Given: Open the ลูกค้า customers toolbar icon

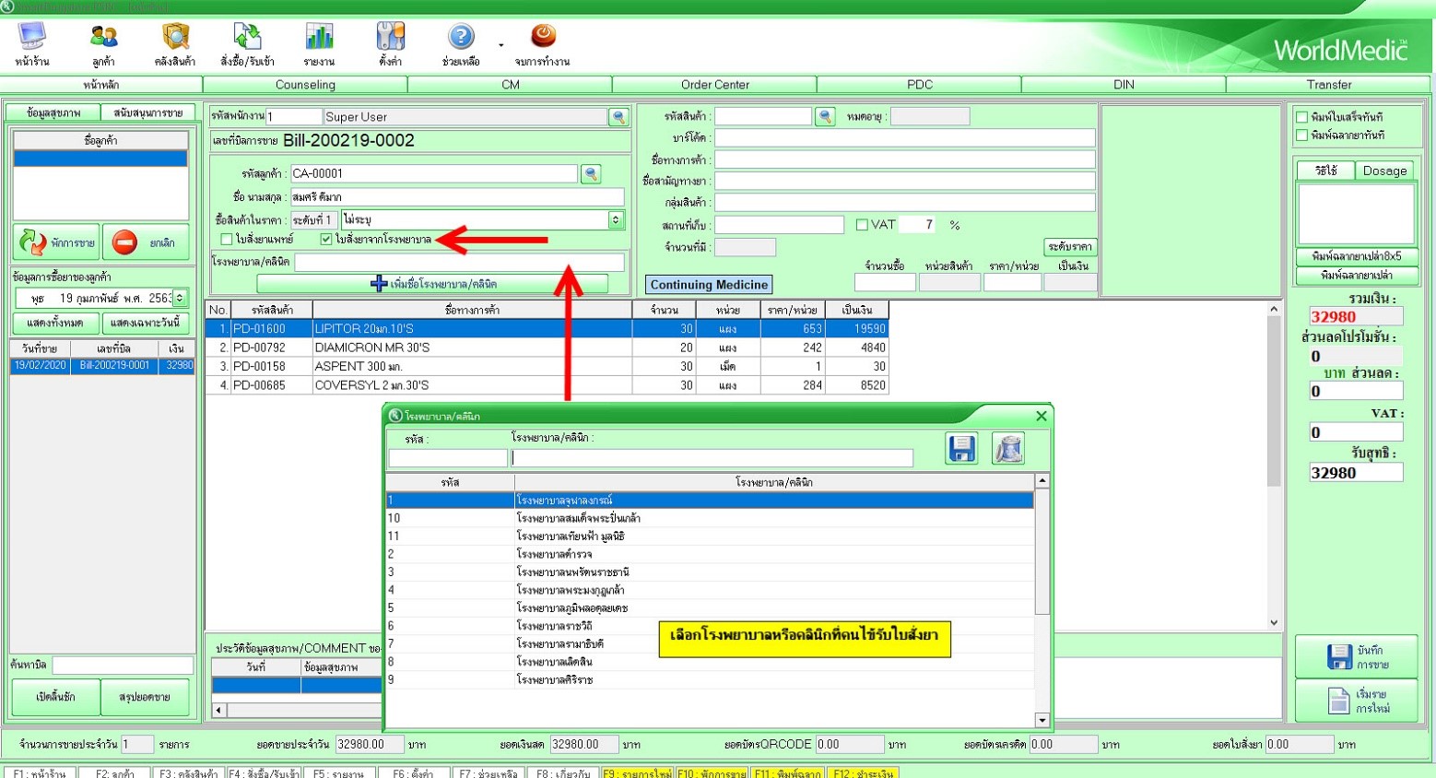Looking at the screenshot, I should pos(103,38).
